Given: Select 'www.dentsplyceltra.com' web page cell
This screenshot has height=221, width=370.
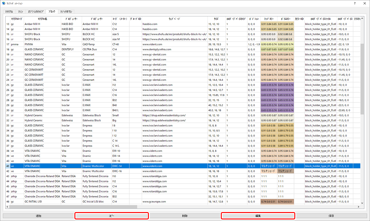Looking at the screenshot, I should tap(174, 49).
